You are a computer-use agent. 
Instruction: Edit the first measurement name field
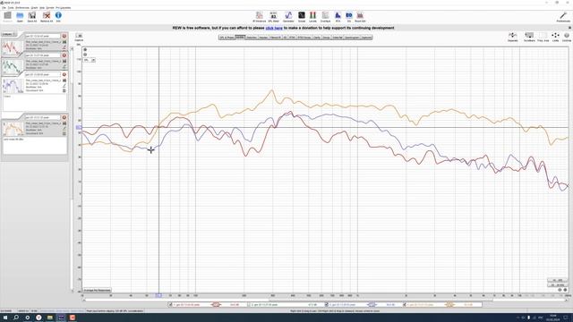point(43,36)
